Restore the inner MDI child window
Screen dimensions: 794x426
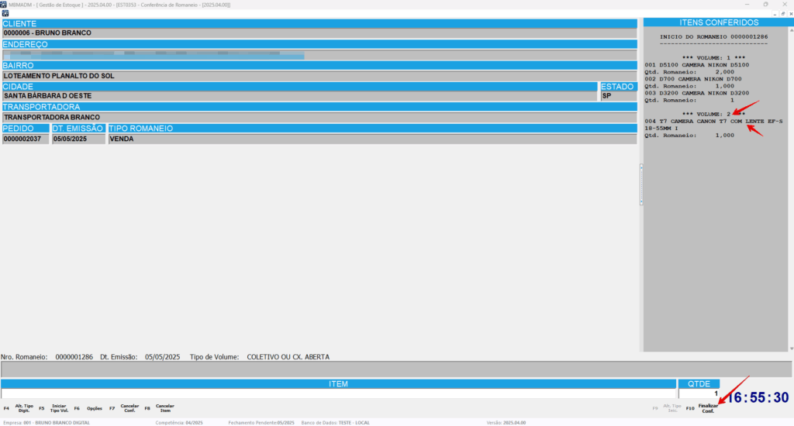tap(783, 14)
